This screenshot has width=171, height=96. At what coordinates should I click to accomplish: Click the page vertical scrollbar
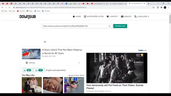(170, 19)
